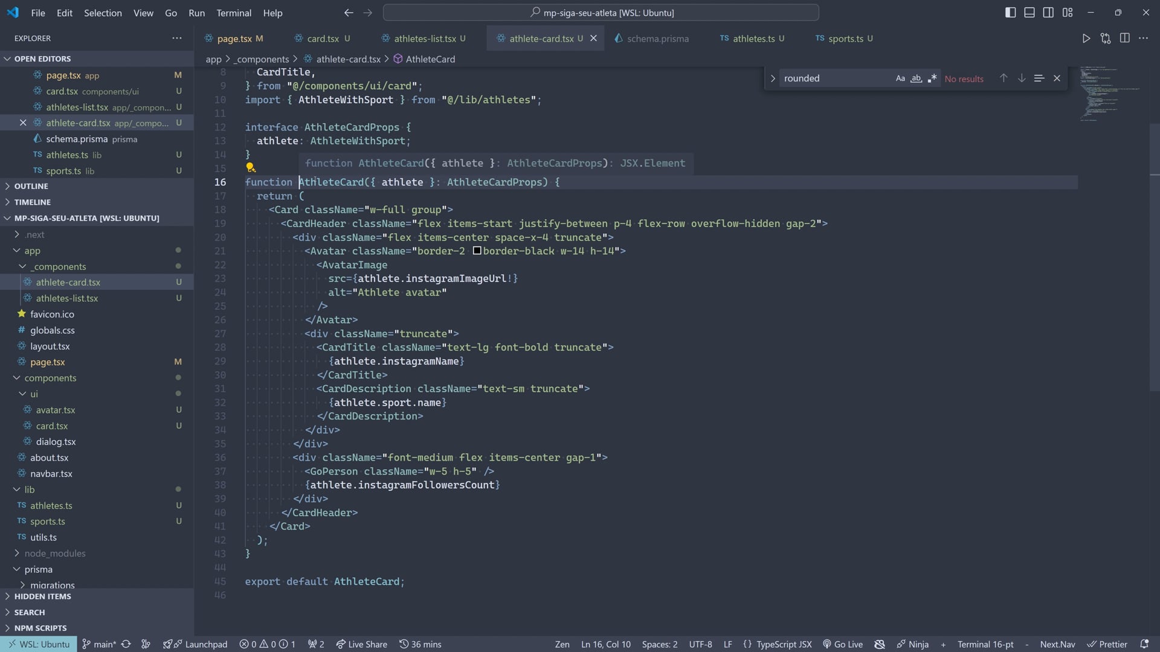Click Find in Selection icon
Screen dimensions: 1160x652
pyautogui.click(x=1039, y=78)
